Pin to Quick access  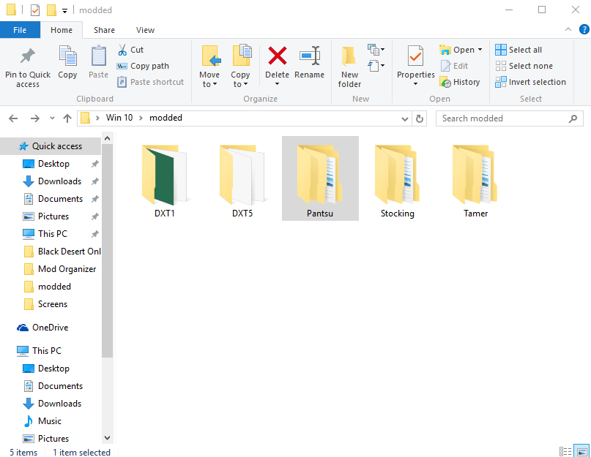pos(28,66)
